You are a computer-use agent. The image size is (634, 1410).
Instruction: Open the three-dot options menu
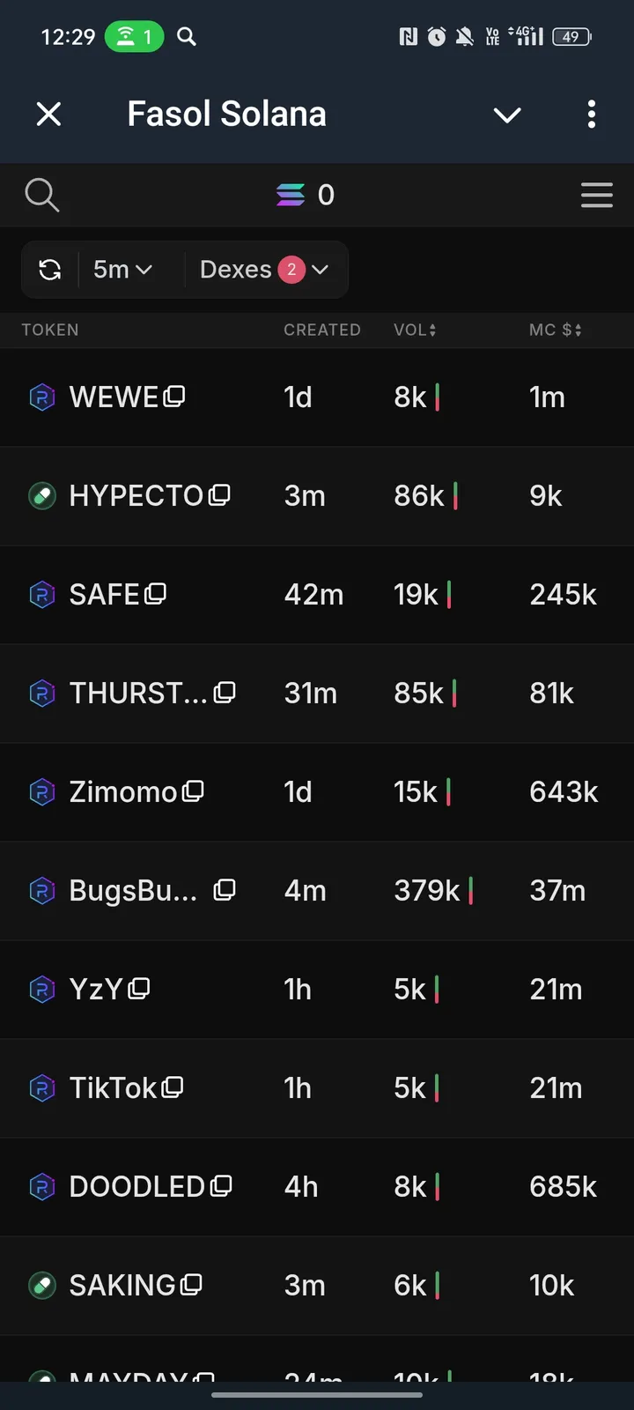click(591, 114)
